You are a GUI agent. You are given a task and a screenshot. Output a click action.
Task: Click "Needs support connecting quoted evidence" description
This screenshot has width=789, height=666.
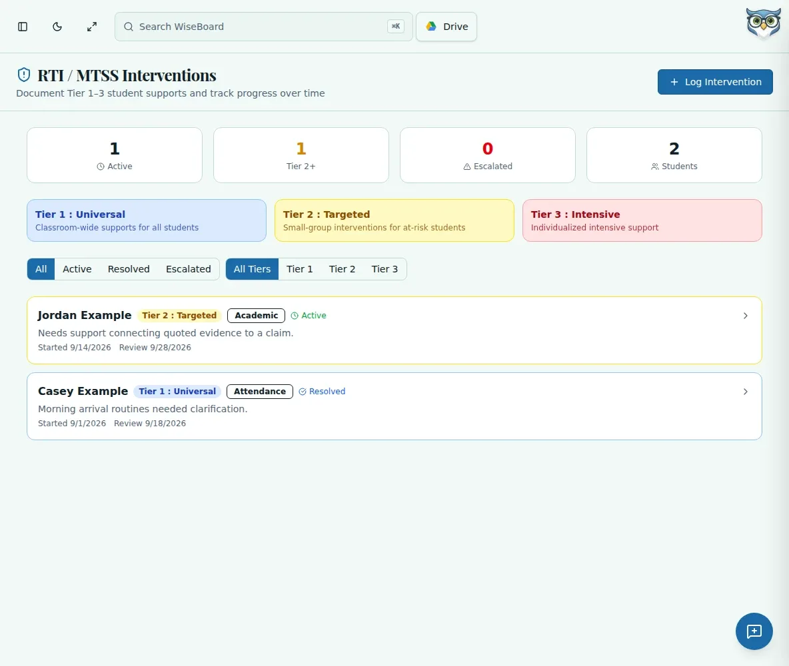pyautogui.click(x=165, y=333)
